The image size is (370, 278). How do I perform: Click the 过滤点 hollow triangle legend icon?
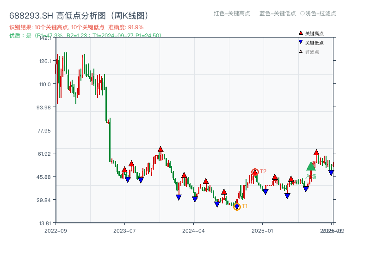coord(300,51)
